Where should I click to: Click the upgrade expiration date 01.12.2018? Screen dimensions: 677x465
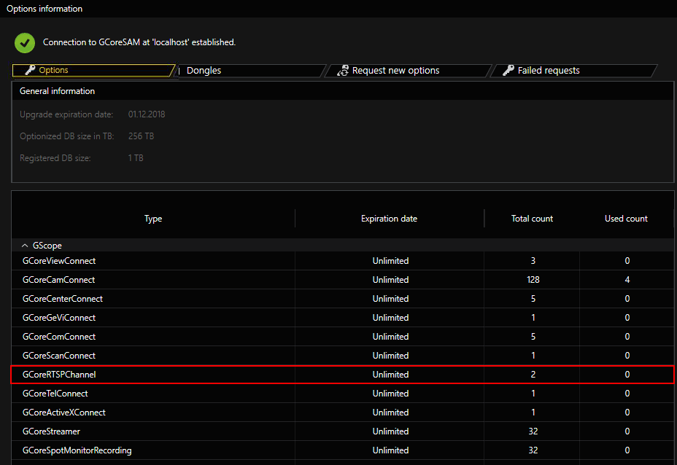pyautogui.click(x=147, y=114)
